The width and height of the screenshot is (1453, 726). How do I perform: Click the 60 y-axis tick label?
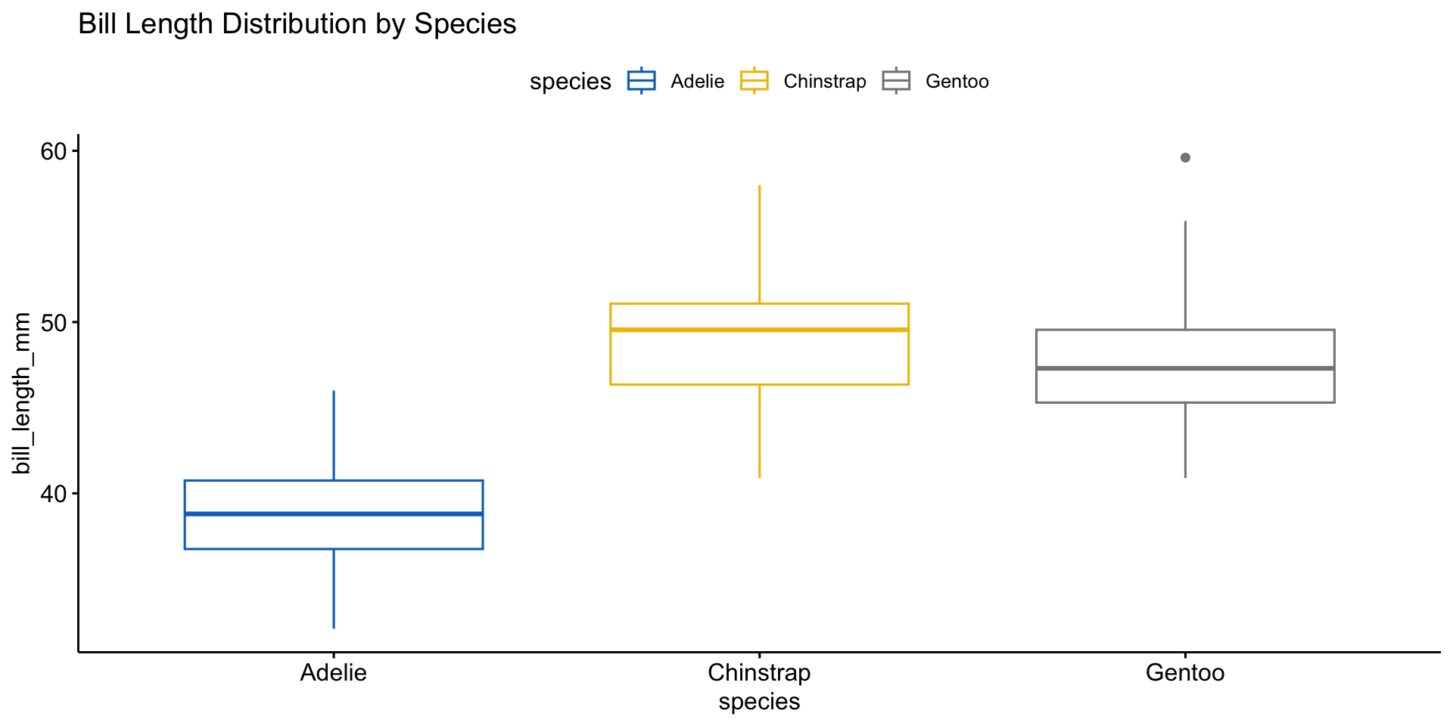(x=54, y=151)
